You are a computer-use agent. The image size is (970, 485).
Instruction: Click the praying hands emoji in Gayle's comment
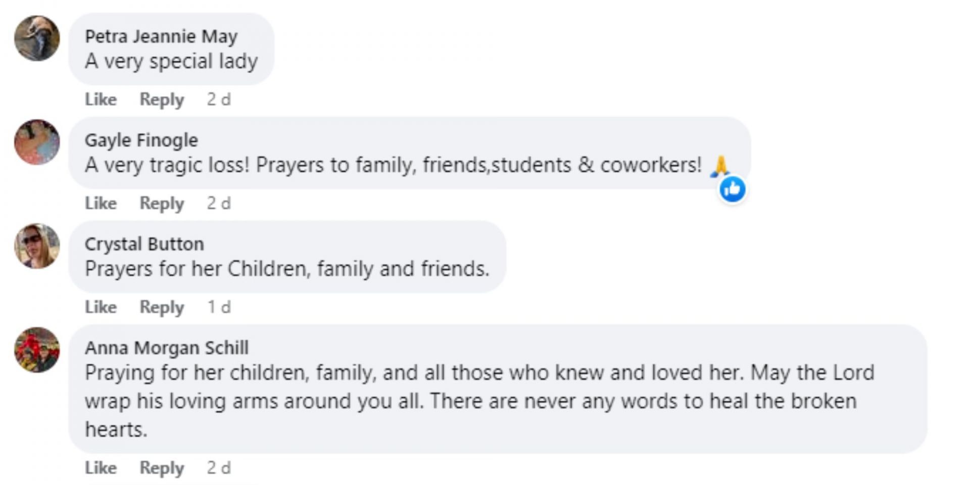pyautogui.click(x=719, y=166)
